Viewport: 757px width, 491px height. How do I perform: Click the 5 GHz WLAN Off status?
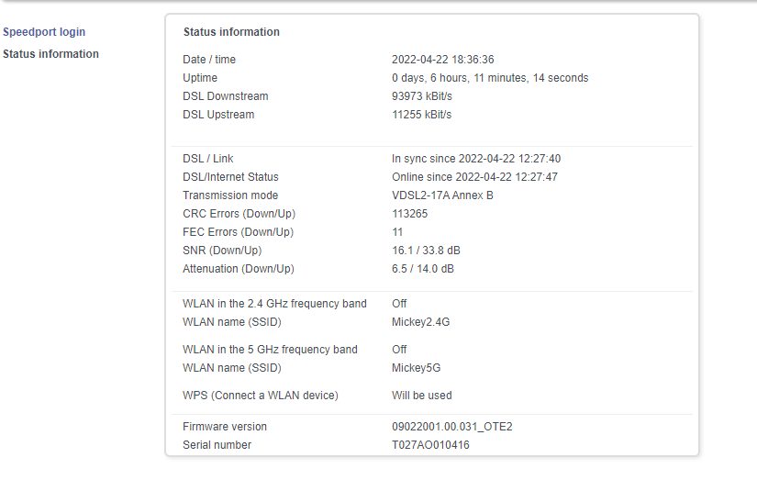tap(399, 349)
